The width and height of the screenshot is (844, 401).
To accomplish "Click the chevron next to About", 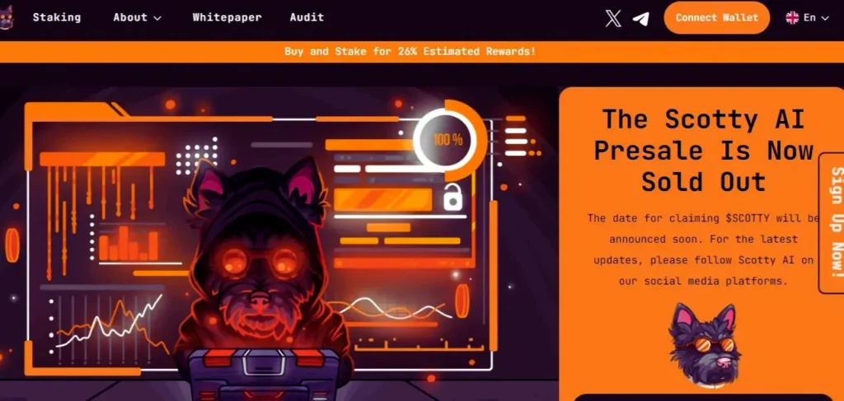I will click(157, 18).
